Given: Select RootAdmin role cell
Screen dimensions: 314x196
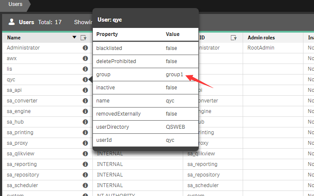Looking at the screenshot, I should point(261,48).
